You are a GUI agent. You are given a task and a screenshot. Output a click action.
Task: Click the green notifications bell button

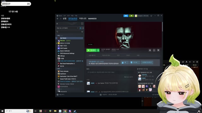[x=131, y=16]
